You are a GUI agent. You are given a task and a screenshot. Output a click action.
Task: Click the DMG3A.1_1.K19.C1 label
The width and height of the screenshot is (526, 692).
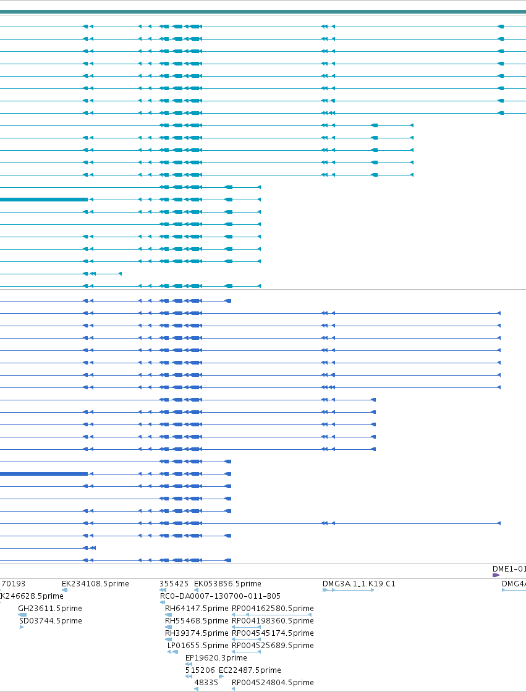tap(358, 583)
